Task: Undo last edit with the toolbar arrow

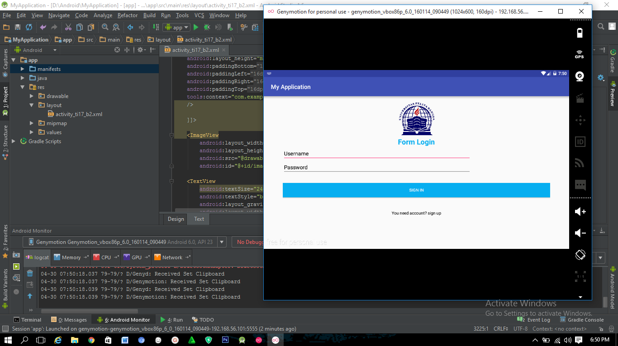Action: [43, 27]
